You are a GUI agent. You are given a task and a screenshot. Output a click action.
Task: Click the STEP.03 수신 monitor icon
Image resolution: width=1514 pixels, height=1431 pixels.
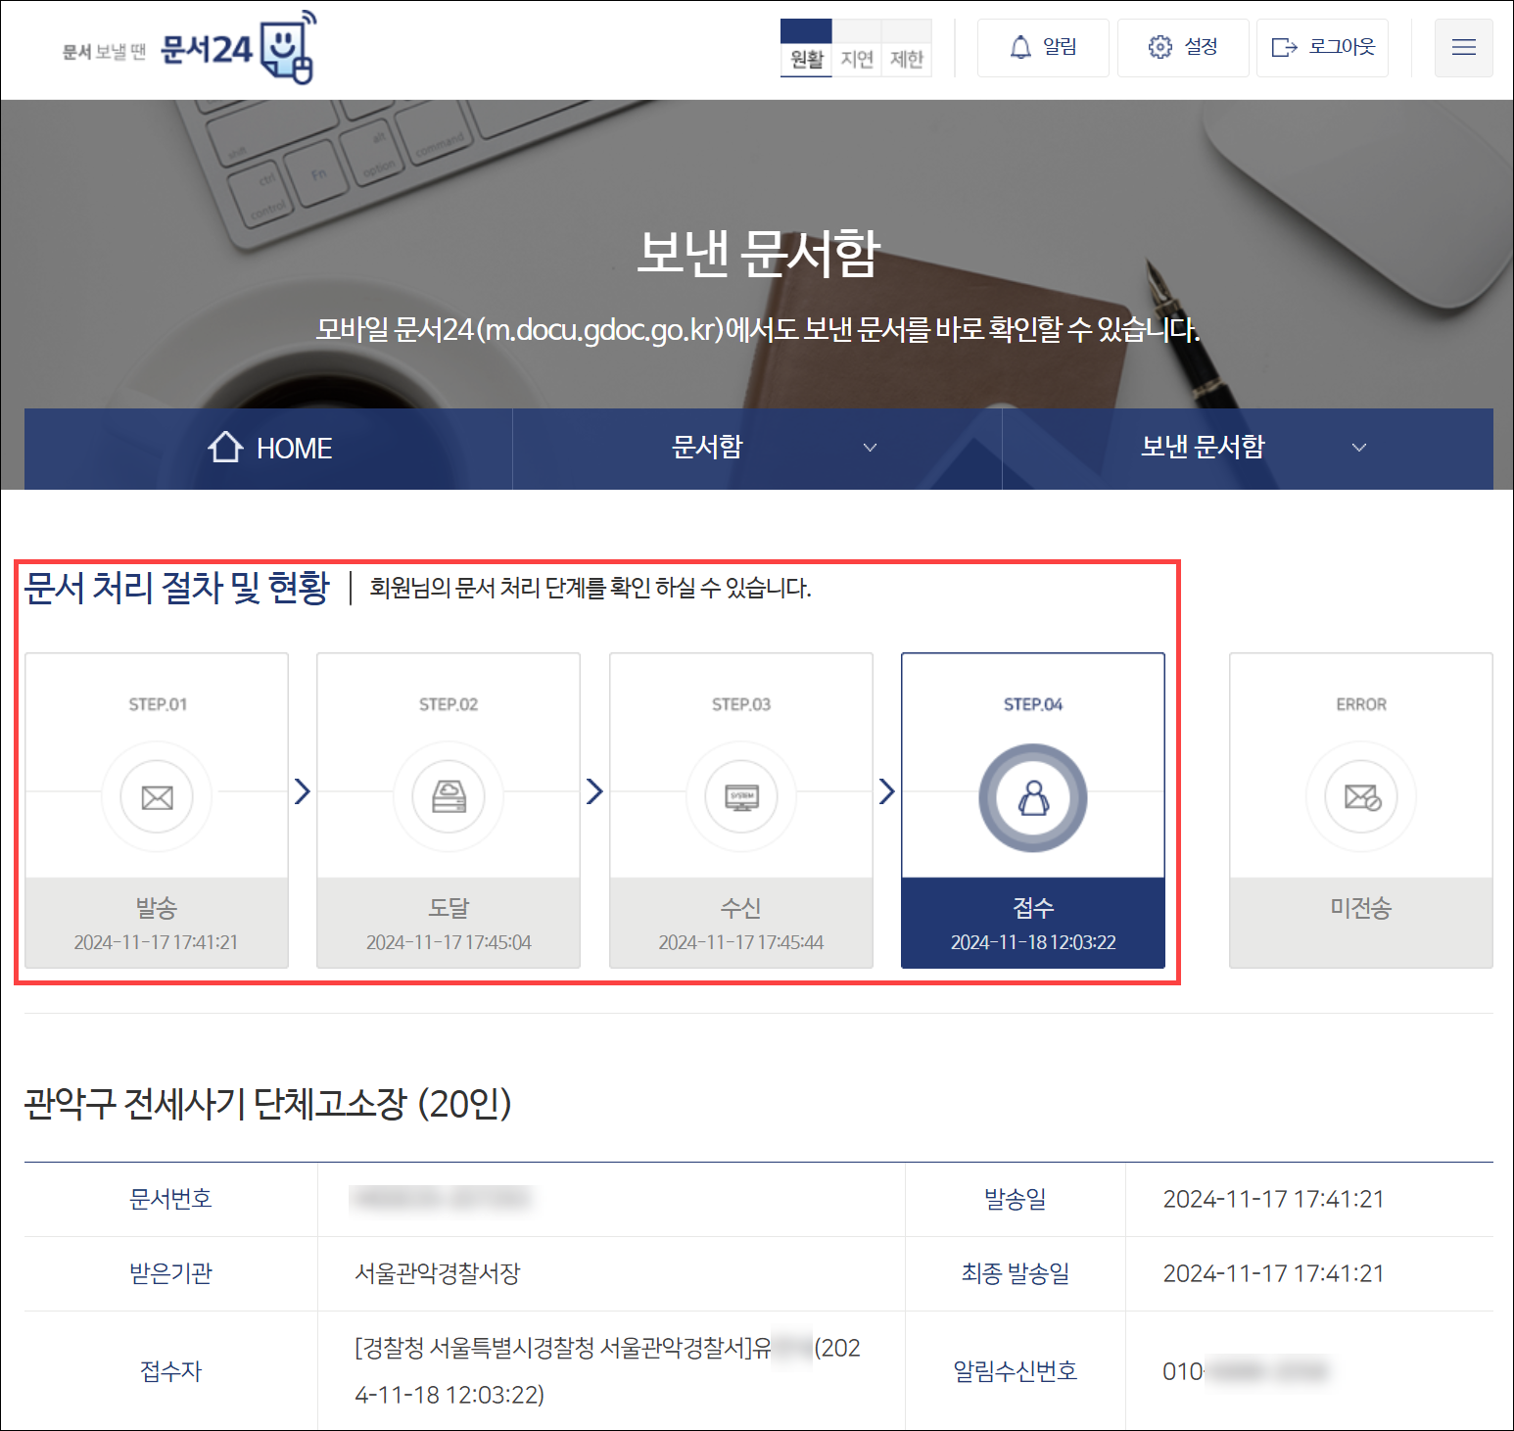pyautogui.click(x=741, y=797)
